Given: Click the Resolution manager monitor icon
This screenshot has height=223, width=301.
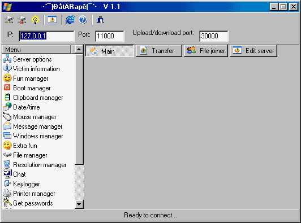Looking at the screenshot, I should tap(7, 164).
